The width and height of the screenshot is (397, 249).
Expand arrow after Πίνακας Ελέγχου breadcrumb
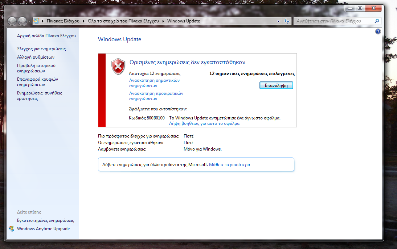tap(84, 21)
